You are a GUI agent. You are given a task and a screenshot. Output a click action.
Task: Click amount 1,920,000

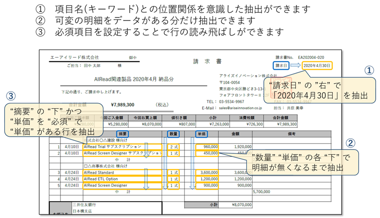pos(243,147)
